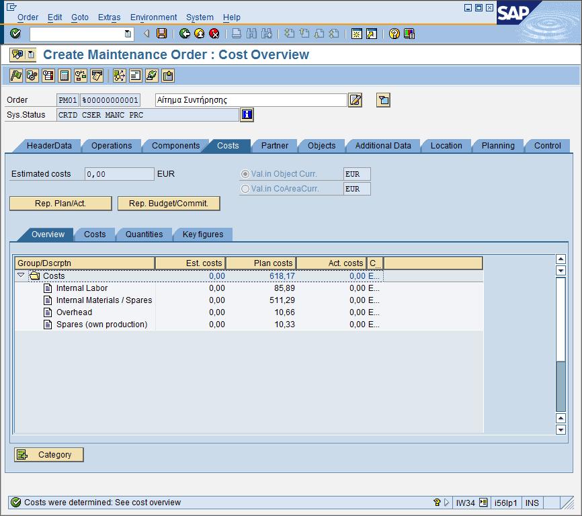Viewport: 582px width, 516px height.
Task: Switch to the Quantities sub-tab
Action: (144, 234)
